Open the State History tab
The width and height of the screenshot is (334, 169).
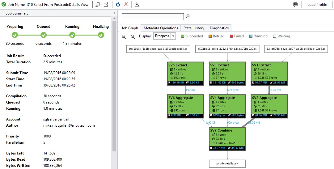click(x=194, y=28)
